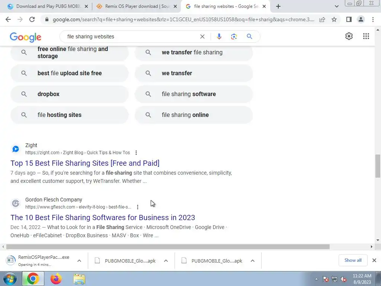View site information padlock icon
The height and width of the screenshot is (286, 381).
47,19
